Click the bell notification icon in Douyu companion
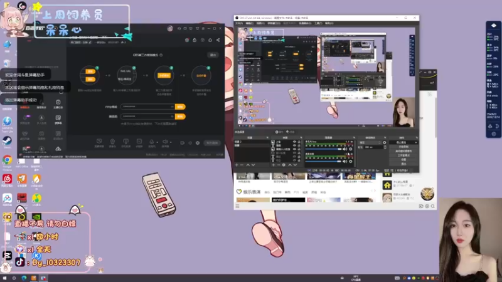502x282 pixels. pos(210,40)
